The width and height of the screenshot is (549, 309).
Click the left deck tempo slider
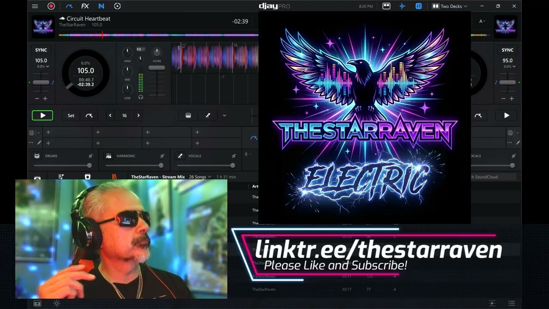coord(41,82)
